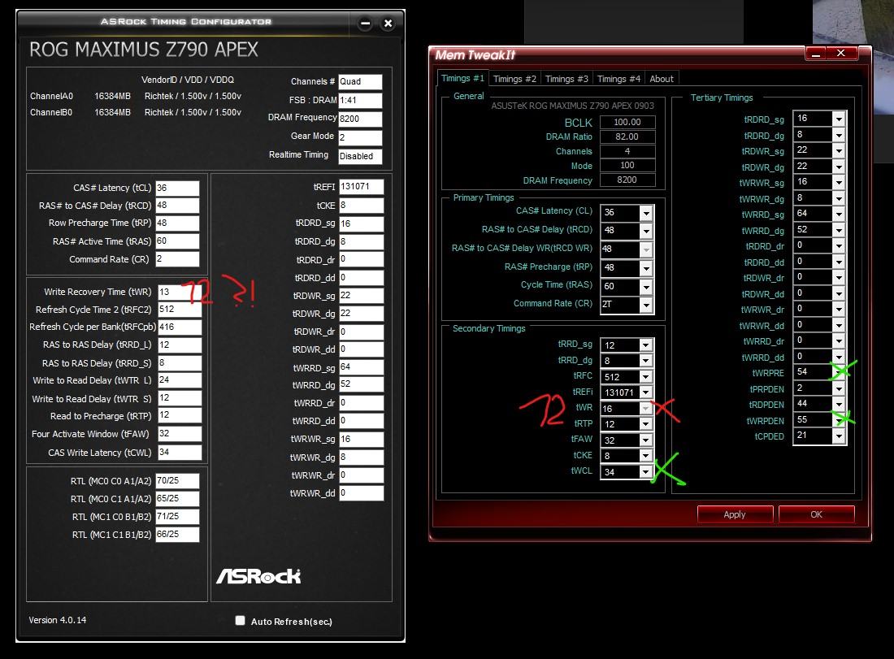The image size is (894, 659).
Task: Expand the tWRPDEN dropdown showing 55
Action: (x=839, y=420)
